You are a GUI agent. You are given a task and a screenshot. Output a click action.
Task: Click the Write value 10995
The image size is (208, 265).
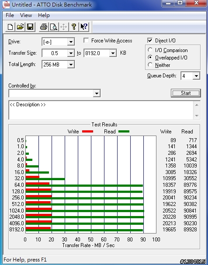tap(169, 178)
